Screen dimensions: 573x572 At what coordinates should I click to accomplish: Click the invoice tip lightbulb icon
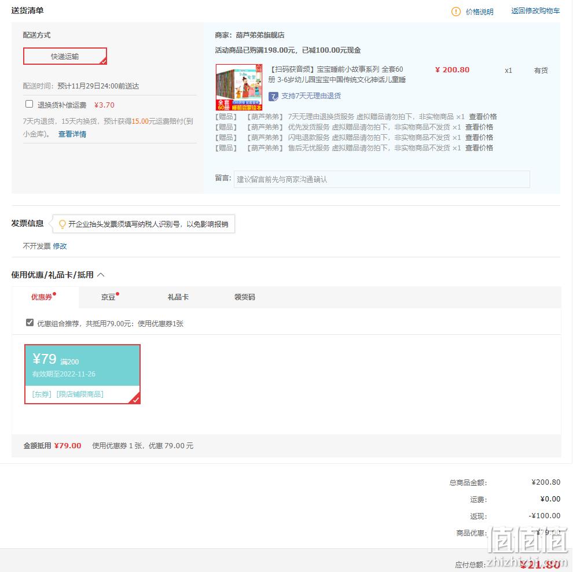point(62,224)
